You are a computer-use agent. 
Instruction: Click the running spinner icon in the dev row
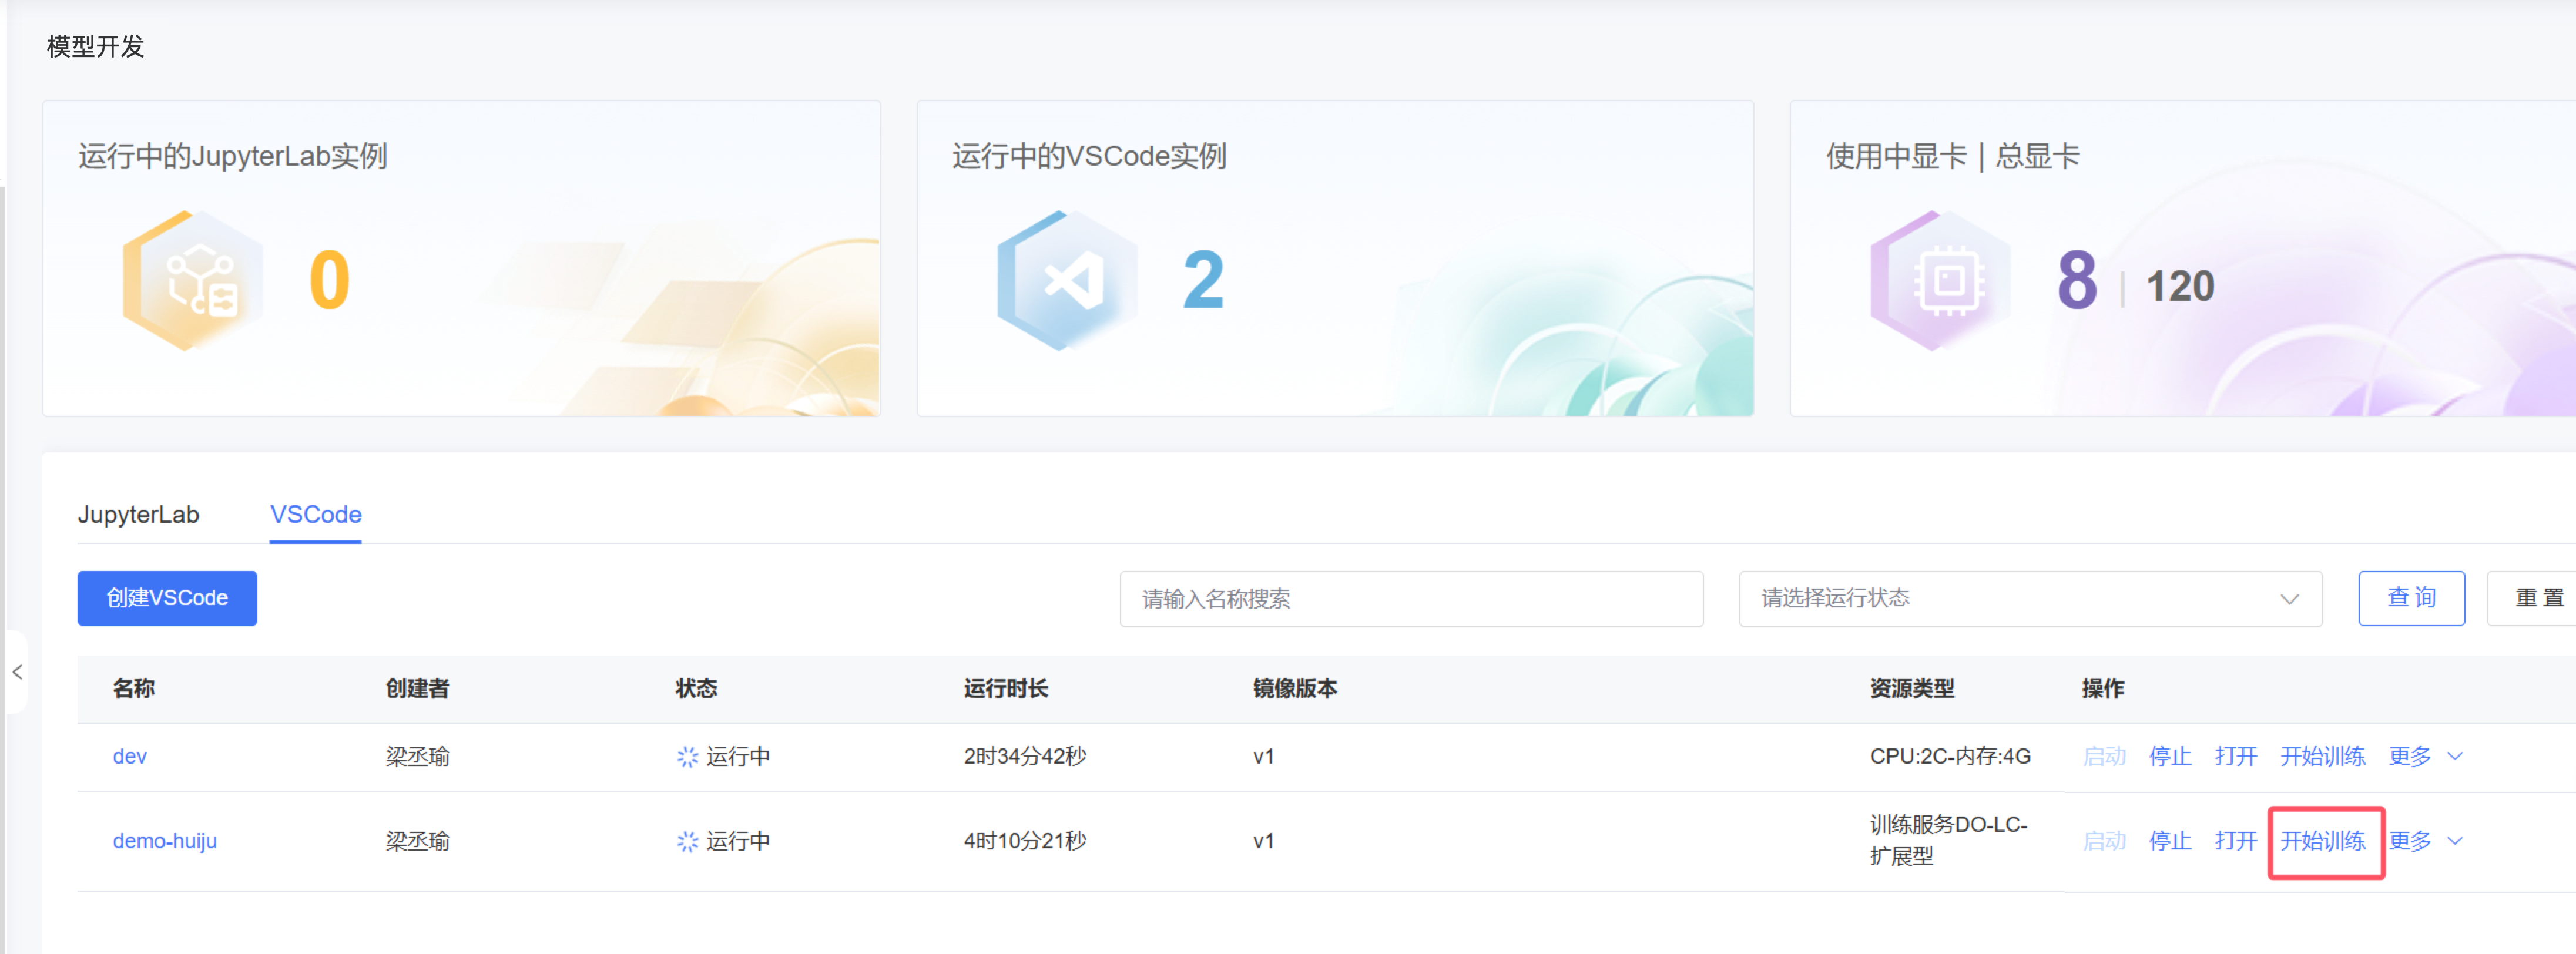point(687,757)
